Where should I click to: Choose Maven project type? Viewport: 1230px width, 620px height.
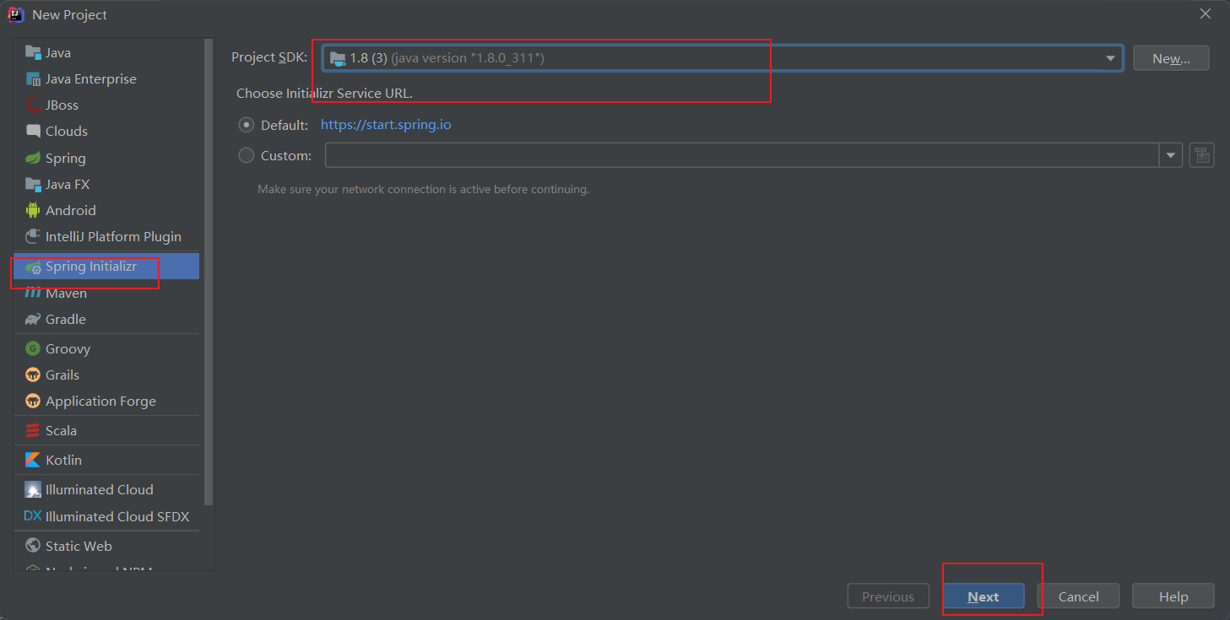[106, 293]
